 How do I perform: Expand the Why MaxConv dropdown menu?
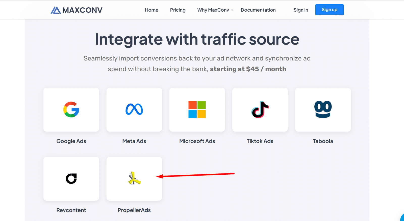(215, 10)
